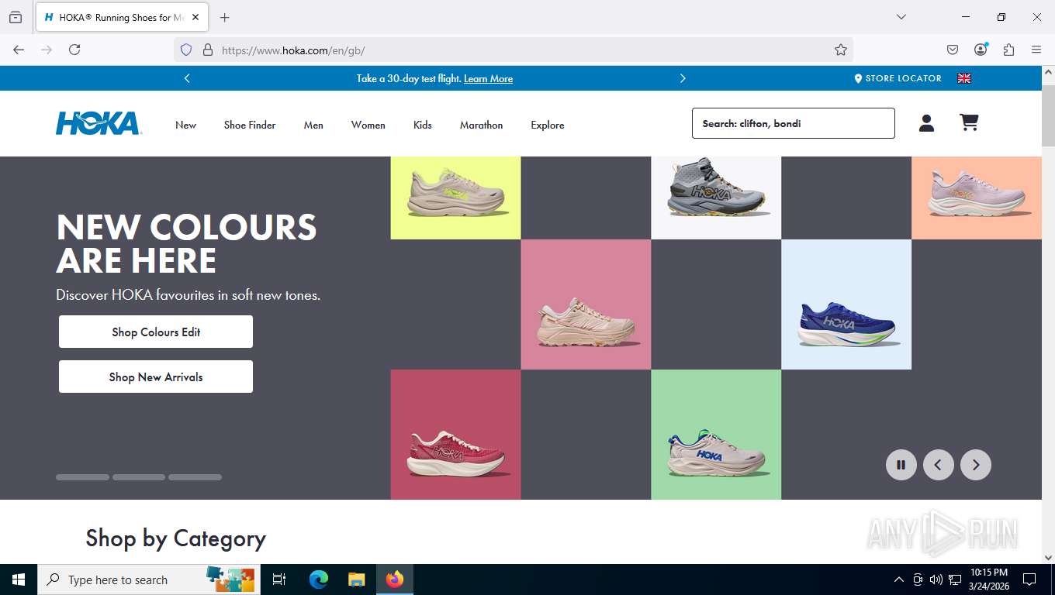This screenshot has width=1055, height=595.
Task: Open the Windows Start menu
Action: tap(19, 580)
